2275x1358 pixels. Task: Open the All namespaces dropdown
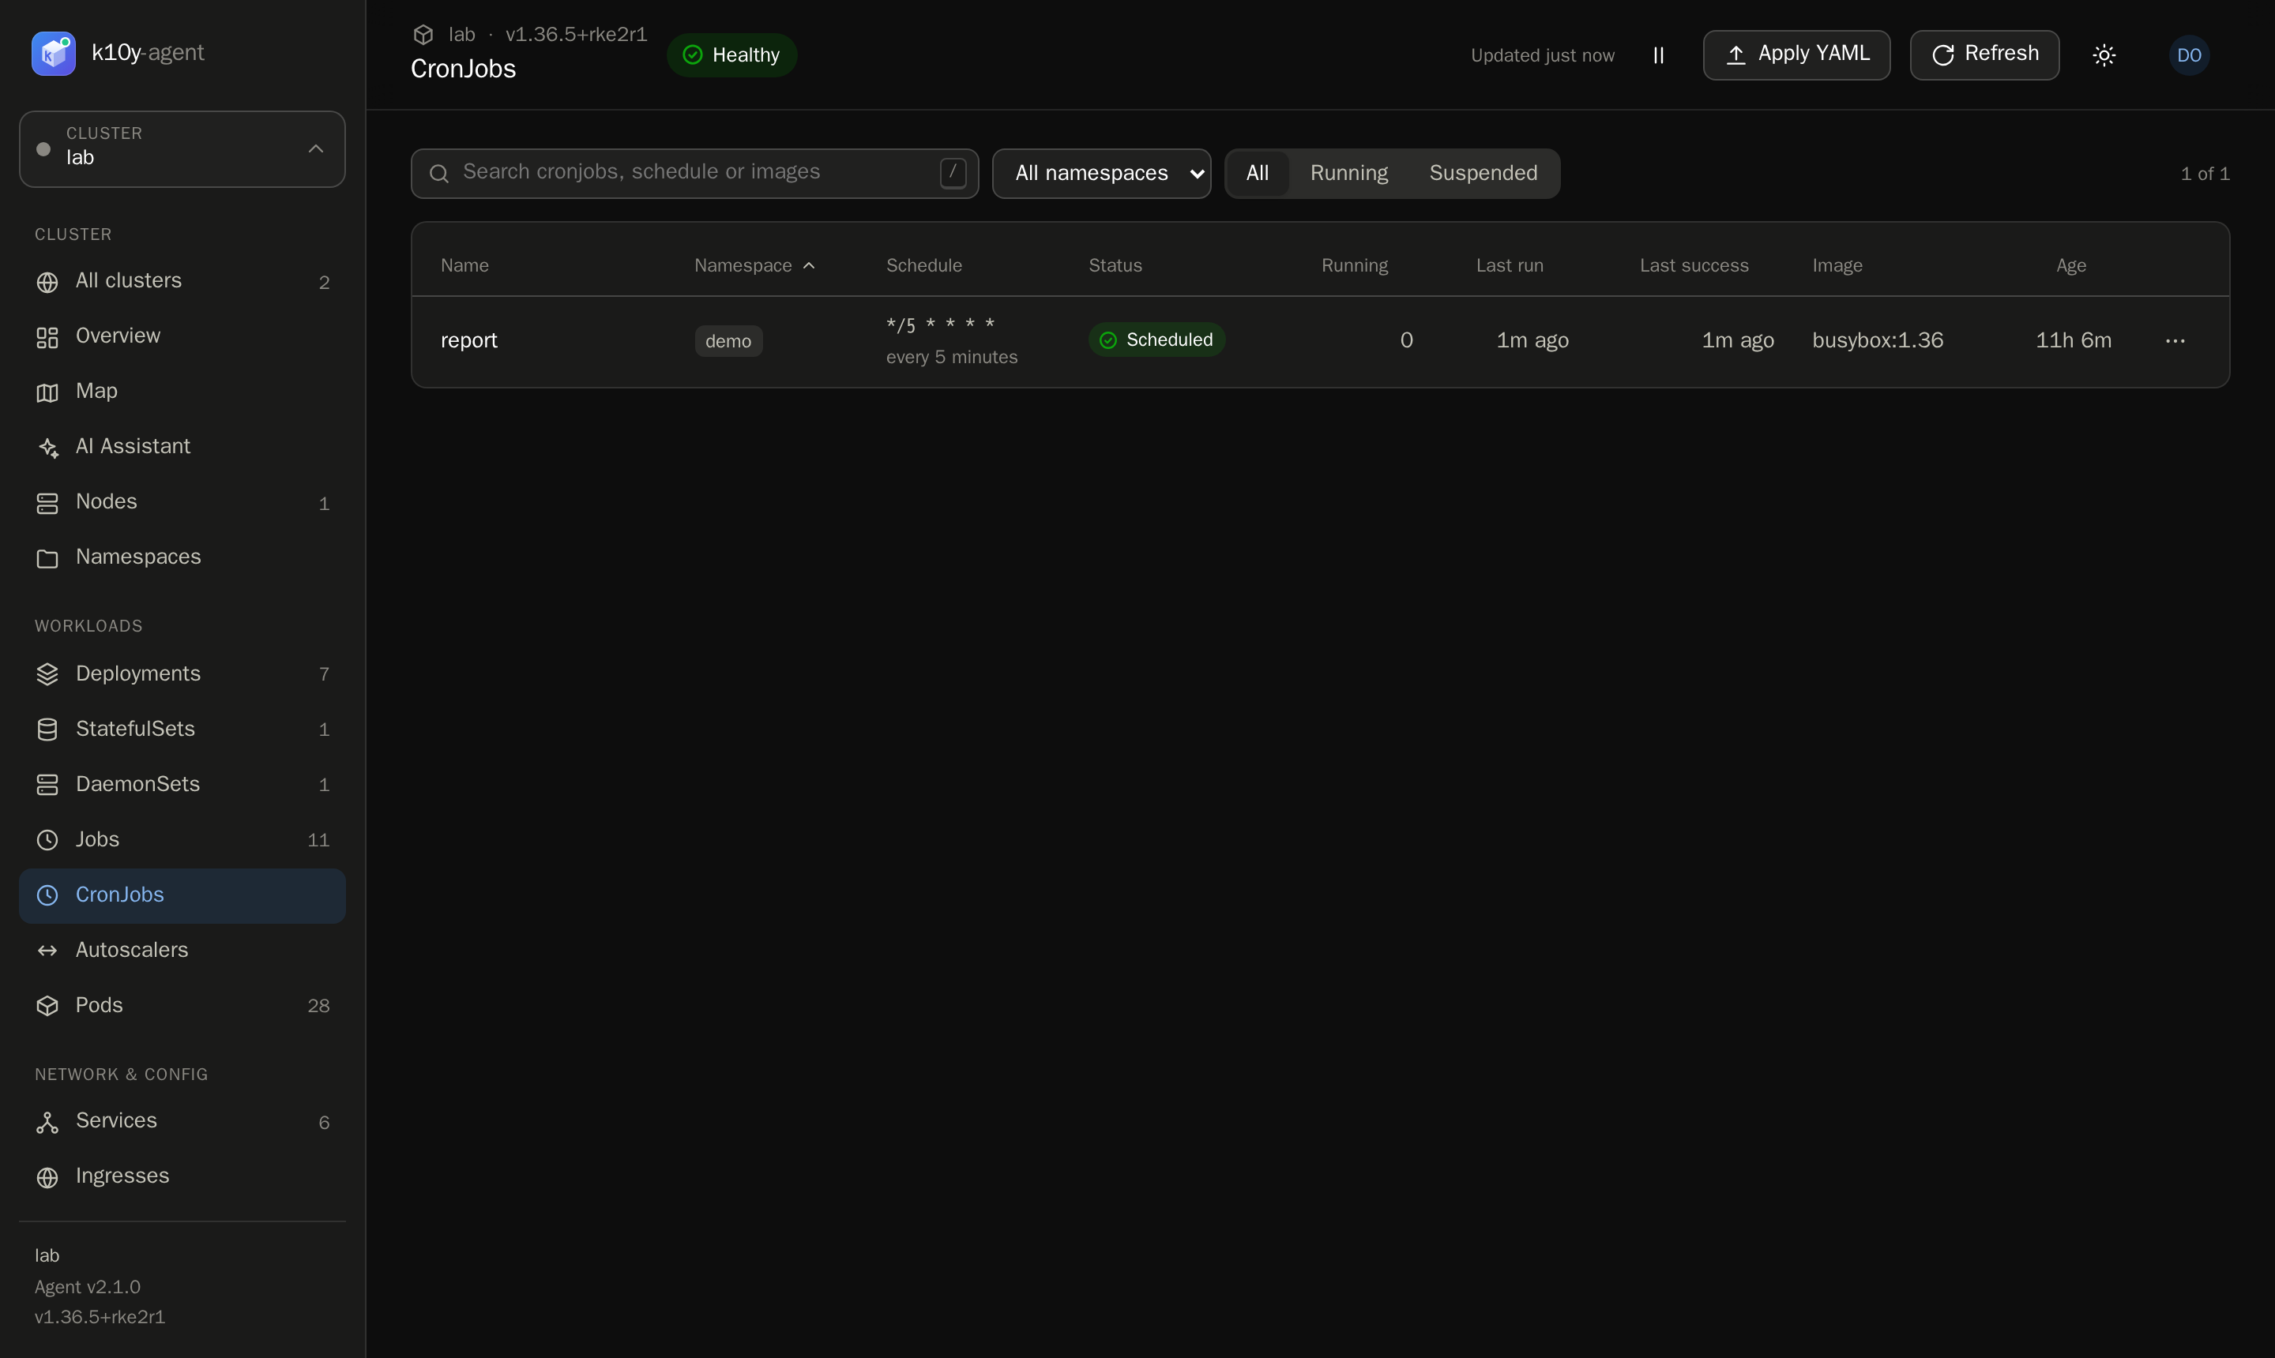pos(1101,173)
